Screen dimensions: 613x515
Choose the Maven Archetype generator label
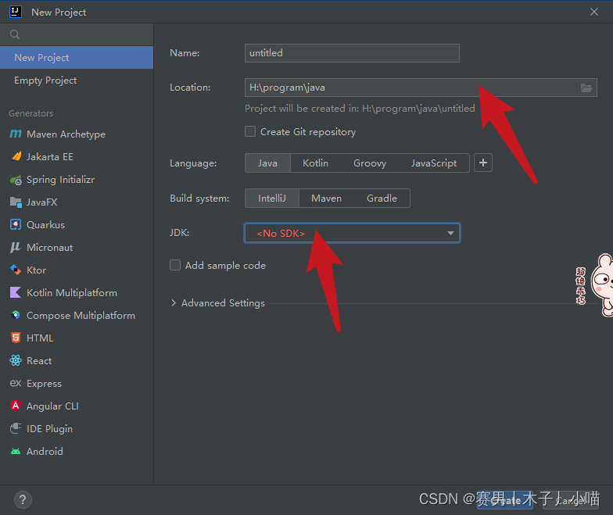(x=66, y=134)
